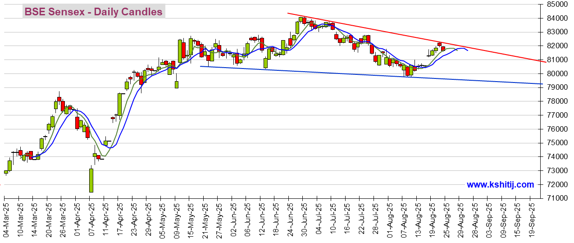The image size is (574, 243).
Task: Click the BSE Sensex - Daily Candles title
Action: click(94, 12)
